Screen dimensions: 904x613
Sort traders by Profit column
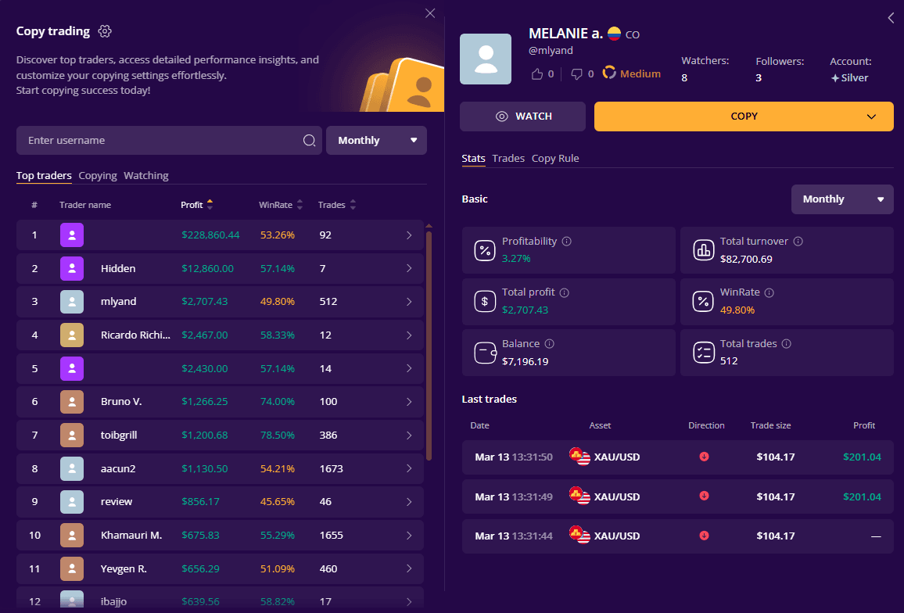[196, 205]
